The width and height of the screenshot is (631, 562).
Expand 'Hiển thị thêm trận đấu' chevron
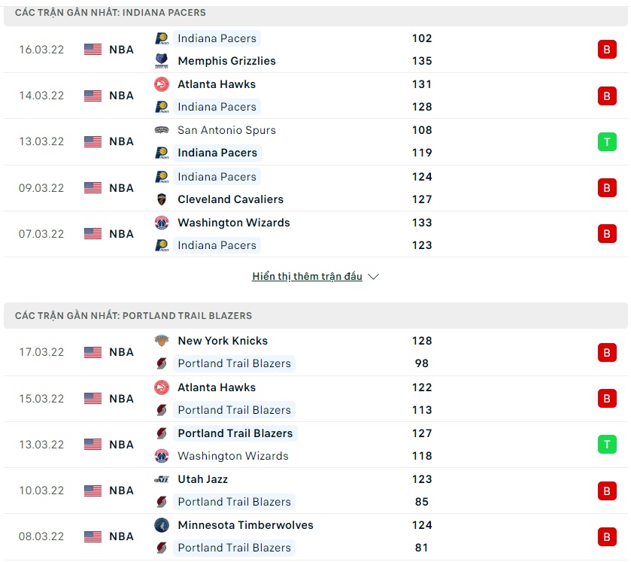373,277
